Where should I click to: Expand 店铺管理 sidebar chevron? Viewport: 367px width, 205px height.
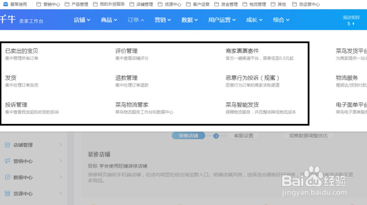pyautogui.click(x=61, y=144)
